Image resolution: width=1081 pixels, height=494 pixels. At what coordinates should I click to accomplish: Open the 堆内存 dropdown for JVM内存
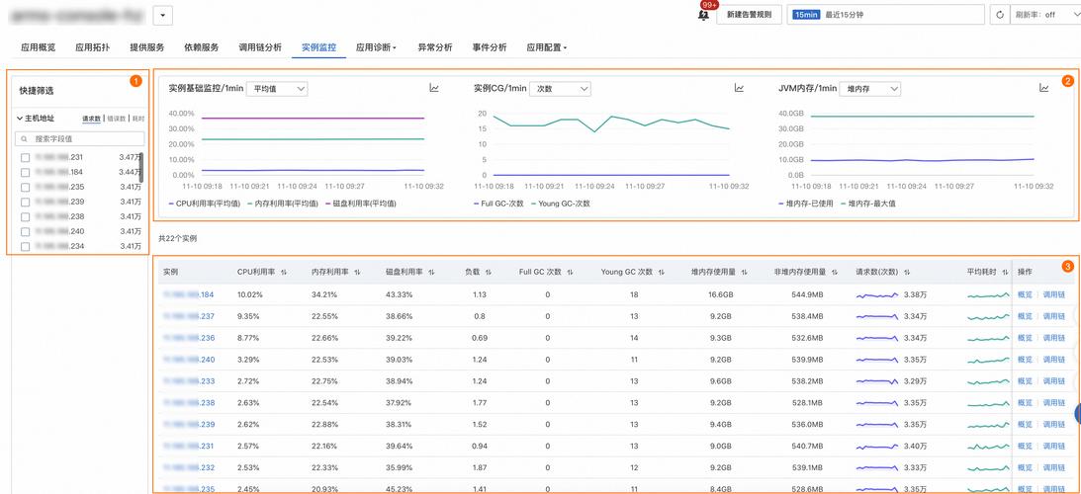tap(870, 88)
